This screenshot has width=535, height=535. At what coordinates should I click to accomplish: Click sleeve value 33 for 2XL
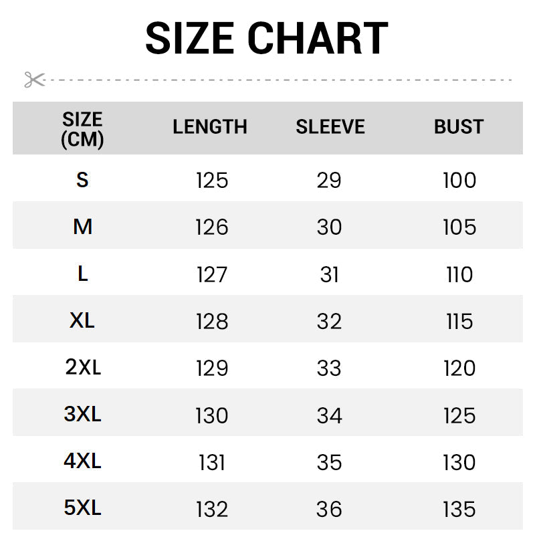[x=329, y=368]
